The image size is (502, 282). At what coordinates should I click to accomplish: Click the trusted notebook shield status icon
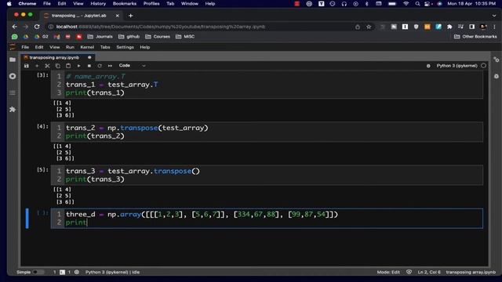coord(409,272)
